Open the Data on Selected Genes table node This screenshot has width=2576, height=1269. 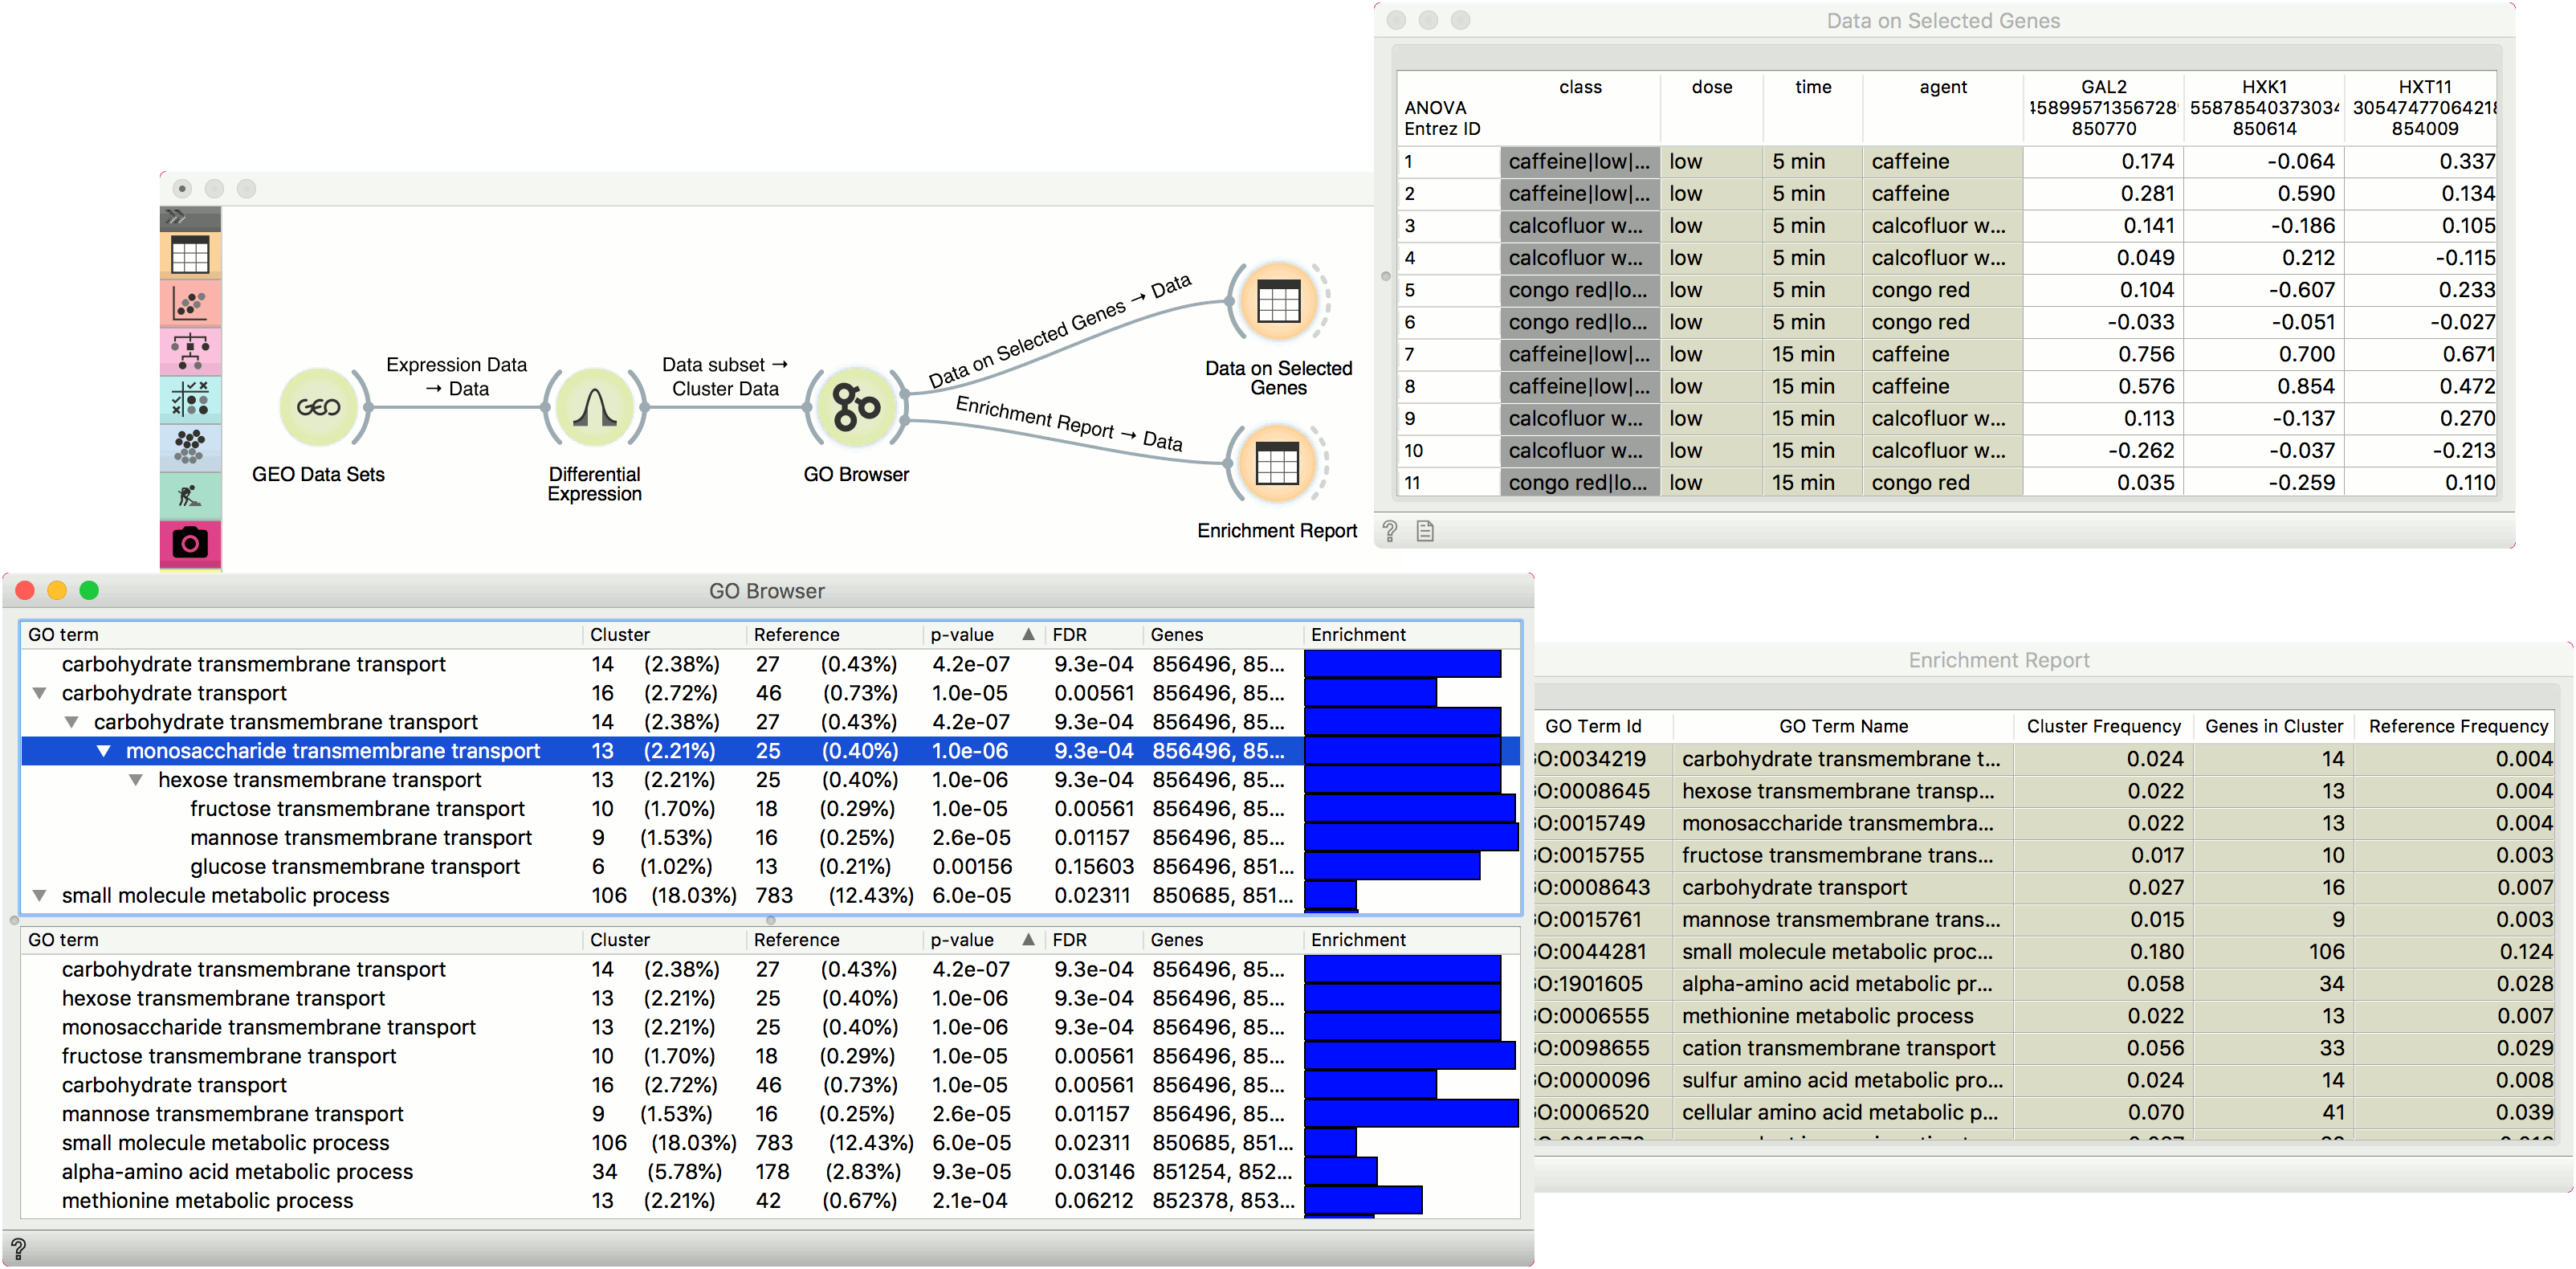click(1278, 301)
